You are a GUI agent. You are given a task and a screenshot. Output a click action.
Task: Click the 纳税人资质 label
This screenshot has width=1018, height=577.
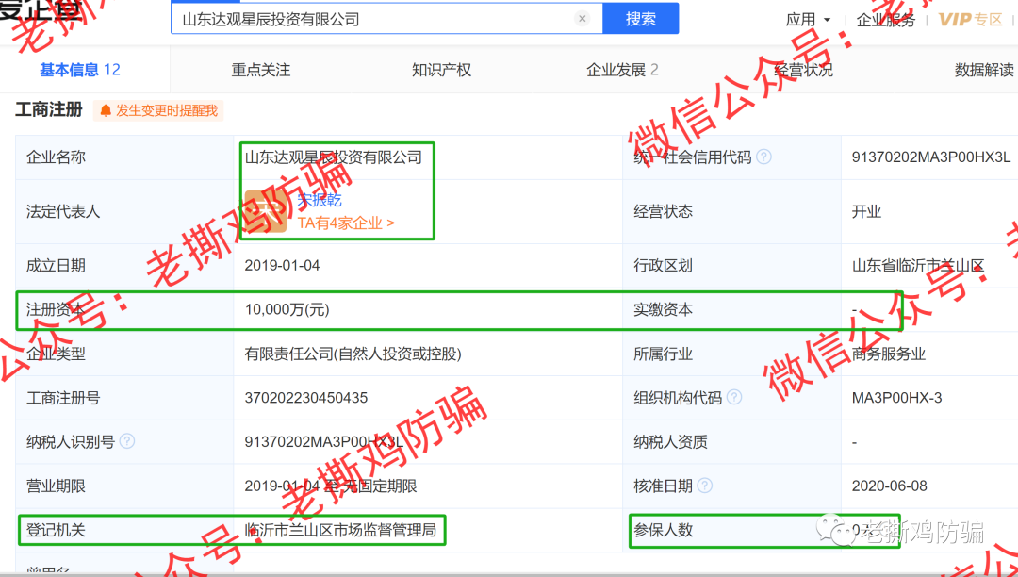pos(671,442)
